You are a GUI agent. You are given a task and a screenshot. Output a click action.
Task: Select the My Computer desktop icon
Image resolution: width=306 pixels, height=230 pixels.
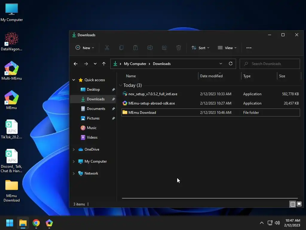coord(12,13)
